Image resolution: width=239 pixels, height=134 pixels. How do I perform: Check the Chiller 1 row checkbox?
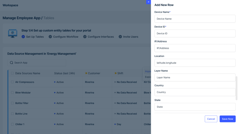pos(13,124)
